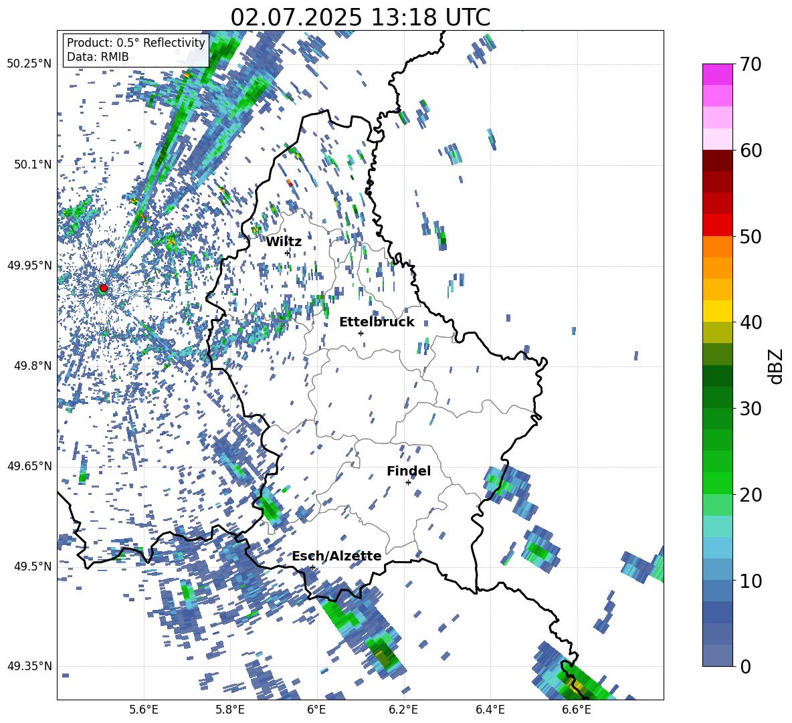
Task: Click the 50.25°N latitude label
Action: pos(29,64)
